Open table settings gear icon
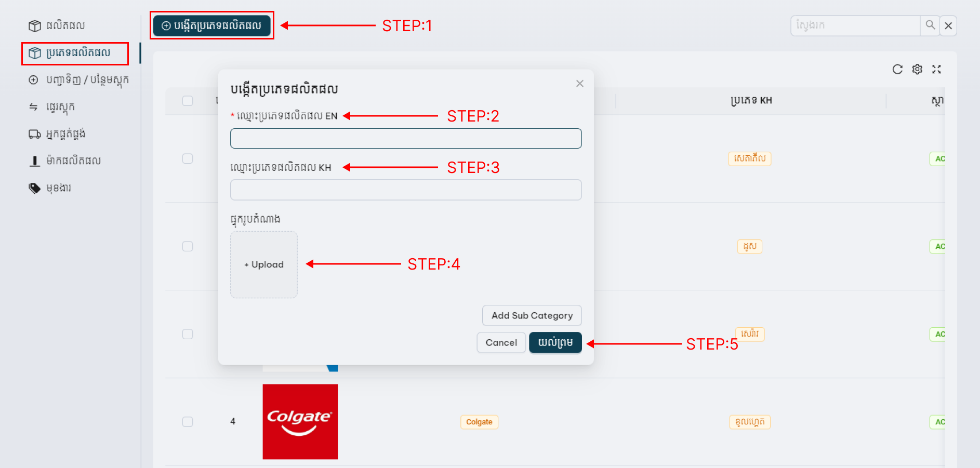 (917, 70)
